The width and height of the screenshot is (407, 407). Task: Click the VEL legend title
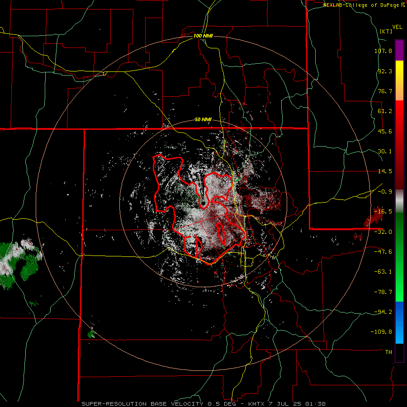[x=397, y=27]
